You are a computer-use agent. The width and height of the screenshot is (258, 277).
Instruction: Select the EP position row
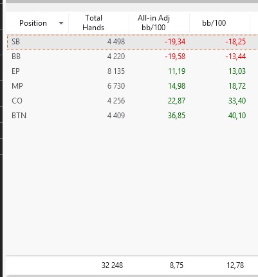133,71
